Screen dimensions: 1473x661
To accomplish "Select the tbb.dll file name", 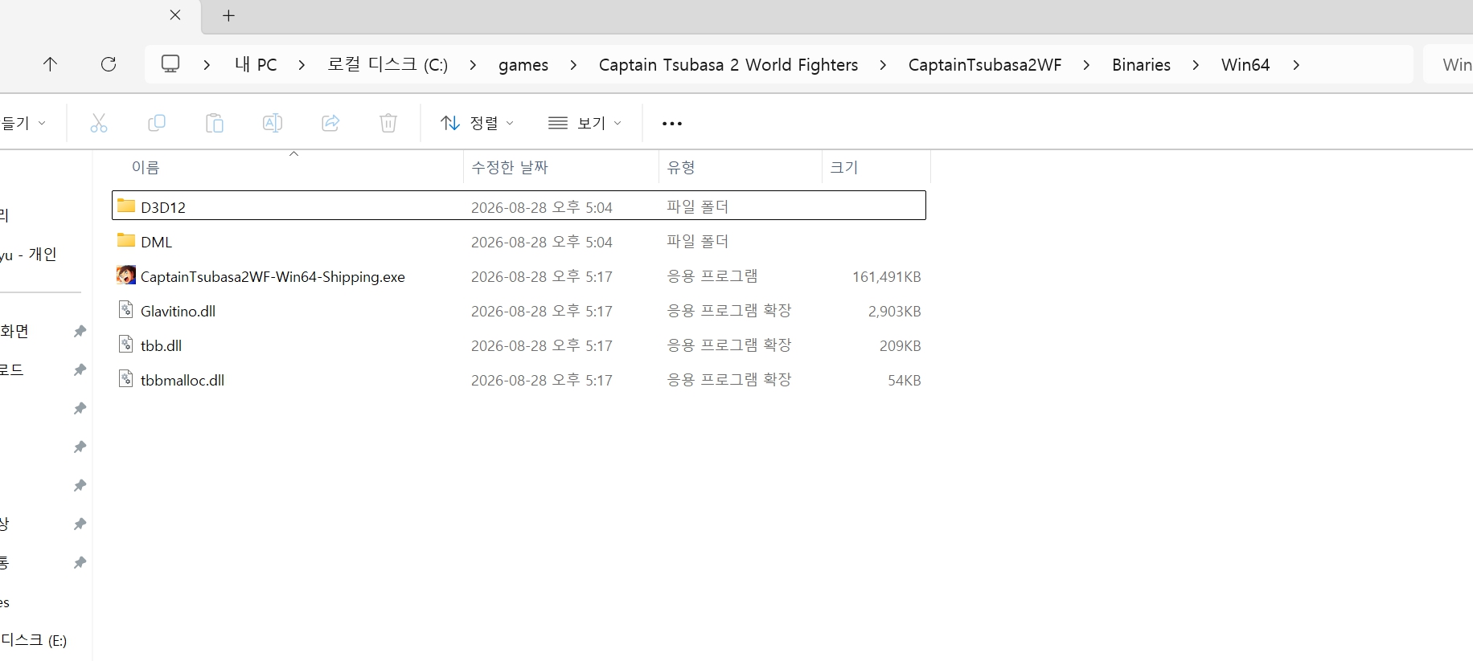I will [x=161, y=345].
